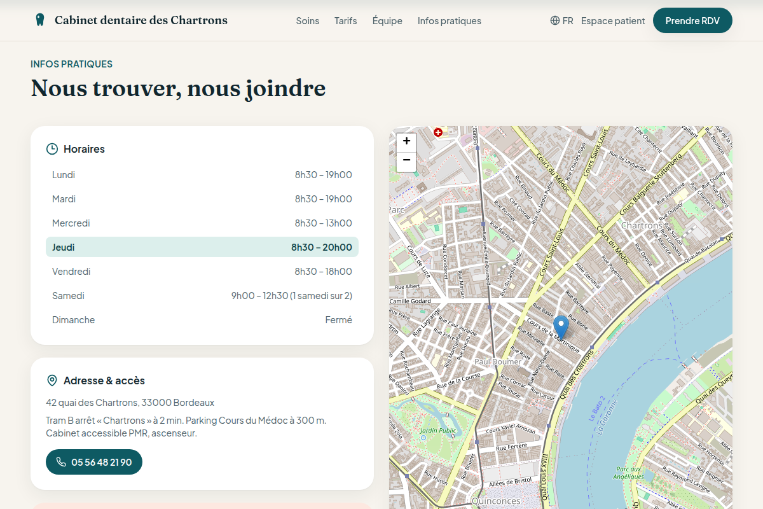Select the Mercredi hours row
The width and height of the screenshot is (763, 509).
tap(202, 223)
